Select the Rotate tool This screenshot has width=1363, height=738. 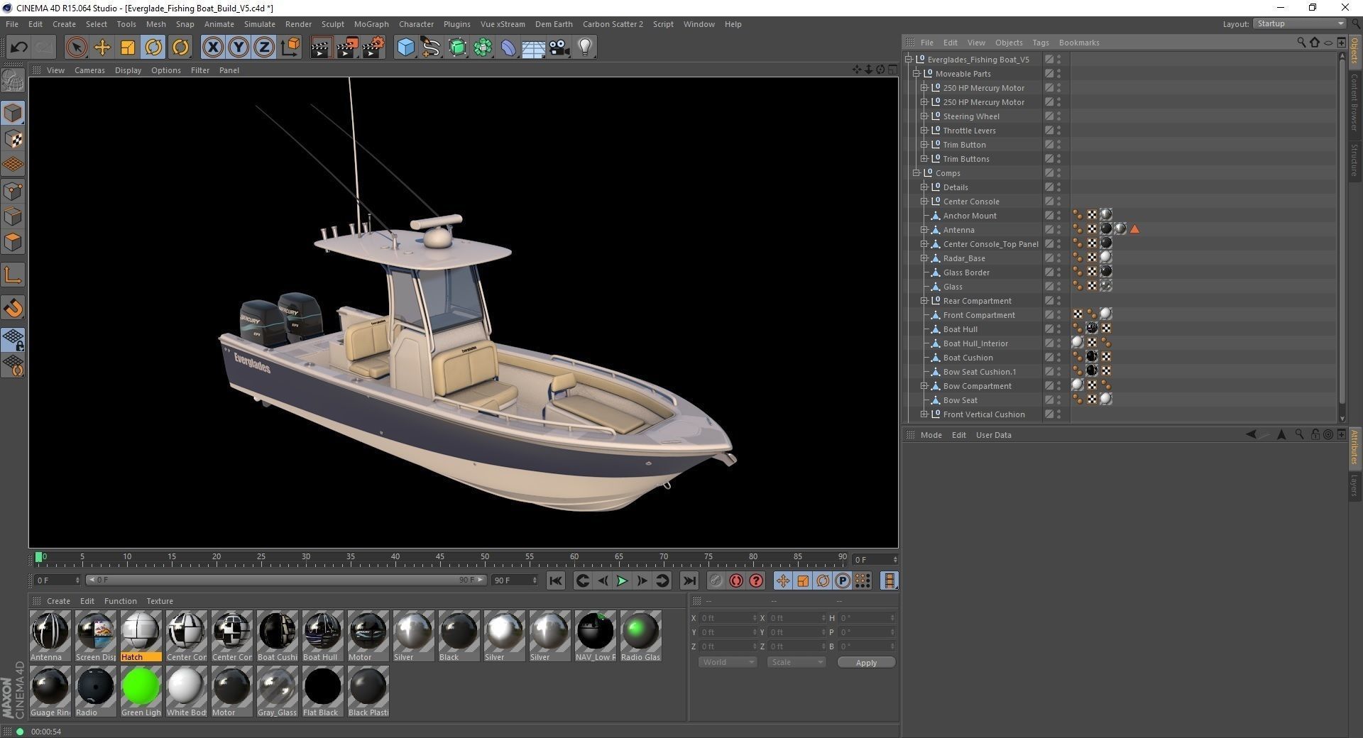[153, 48]
